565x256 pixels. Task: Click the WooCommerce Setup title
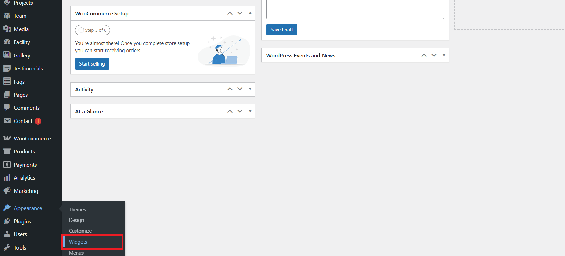point(102,13)
